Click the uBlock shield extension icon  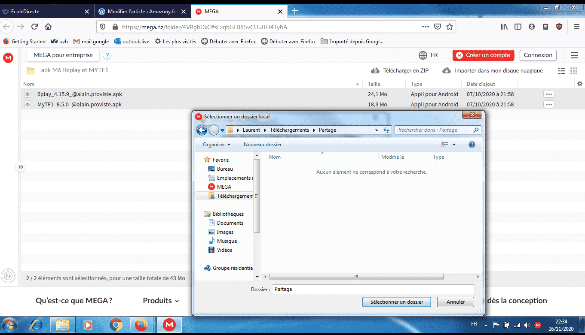[x=559, y=27]
